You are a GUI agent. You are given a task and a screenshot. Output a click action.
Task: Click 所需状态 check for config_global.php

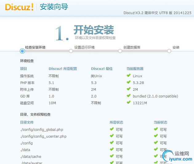tap(112, 129)
